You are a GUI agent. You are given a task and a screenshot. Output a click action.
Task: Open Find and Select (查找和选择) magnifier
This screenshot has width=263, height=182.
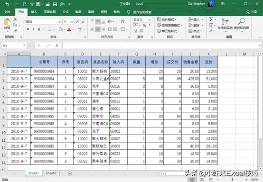click(241, 25)
